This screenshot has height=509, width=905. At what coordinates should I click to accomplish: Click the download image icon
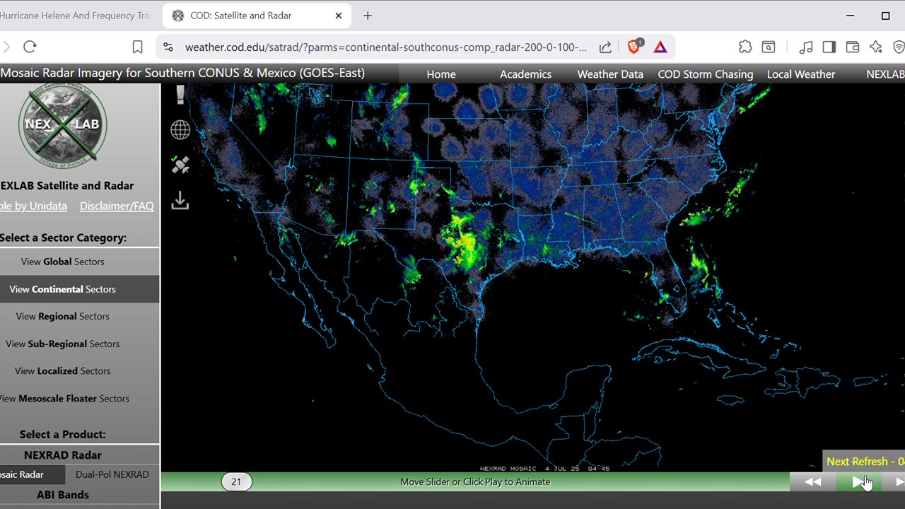coord(180,201)
